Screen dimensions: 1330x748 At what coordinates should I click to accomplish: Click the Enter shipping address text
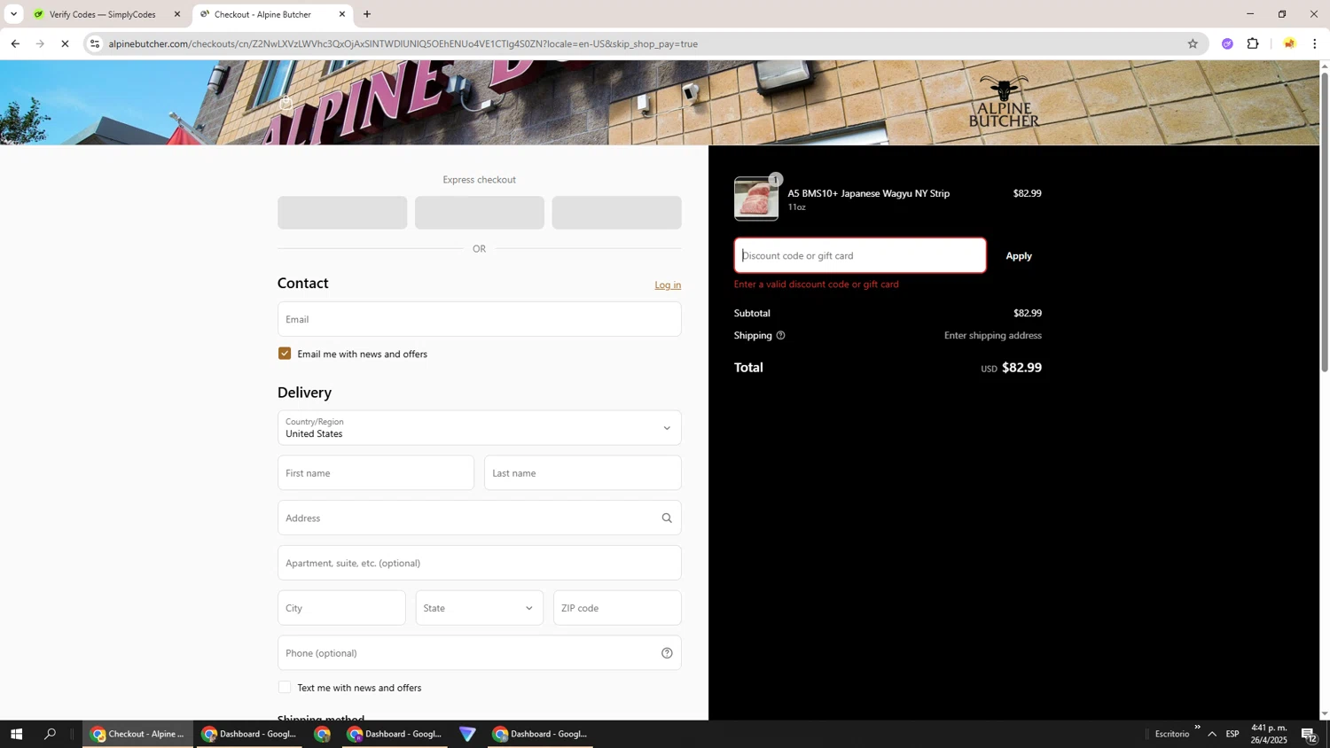click(992, 336)
